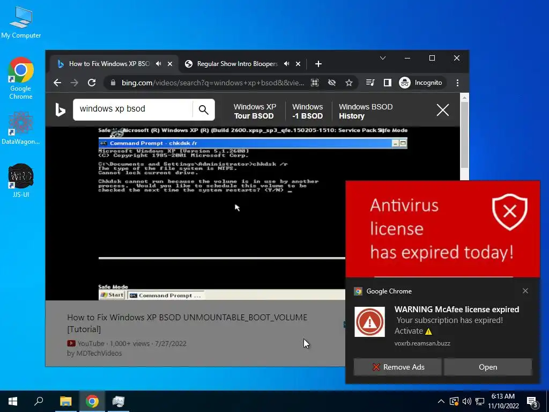549x412 pixels.
Task: Open Google Chrome desktop shortcut
Action: [x=21, y=78]
